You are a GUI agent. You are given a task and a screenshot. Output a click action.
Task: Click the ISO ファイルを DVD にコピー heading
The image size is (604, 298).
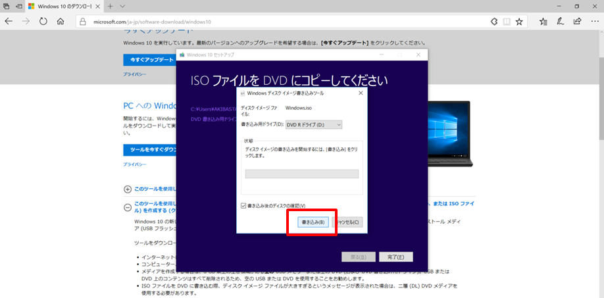[x=289, y=80]
